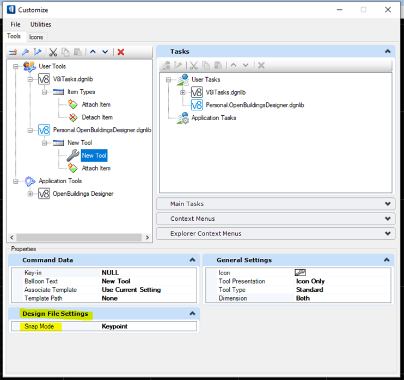
Task: Click the Rename pencil icon in left toolbar
Action: click(x=38, y=52)
